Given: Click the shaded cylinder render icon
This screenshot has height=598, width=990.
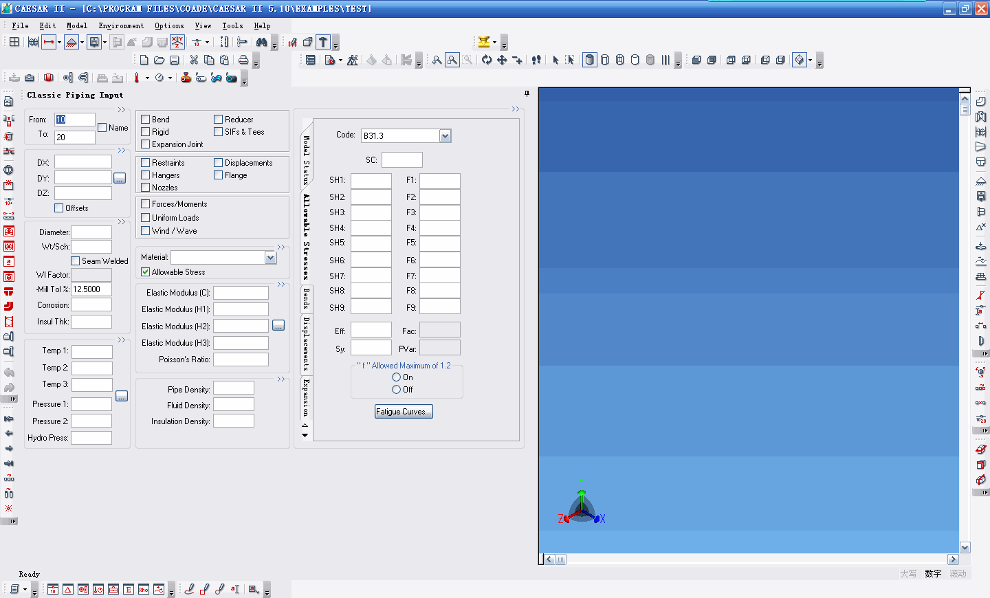Looking at the screenshot, I should tap(590, 60).
